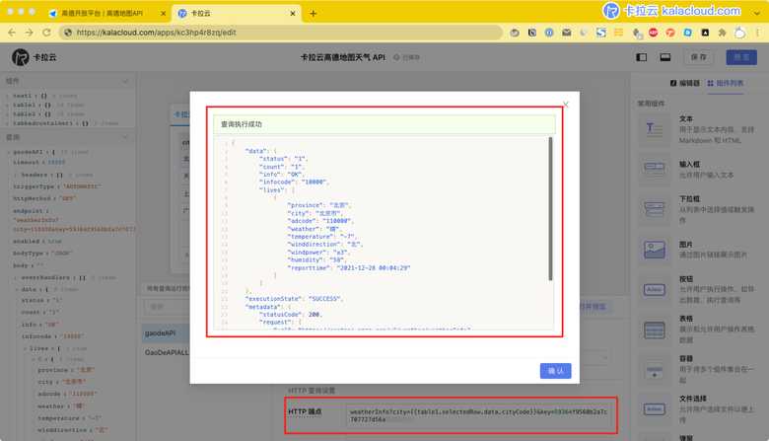Select the 文件选择 file picker component icon
The image size is (769, 441).
[x=655, y=408]
